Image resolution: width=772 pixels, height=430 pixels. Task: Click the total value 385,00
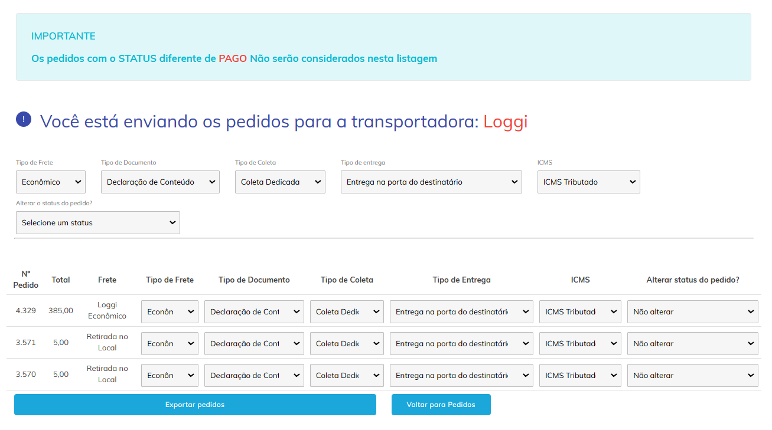click(x=61, y=310)
